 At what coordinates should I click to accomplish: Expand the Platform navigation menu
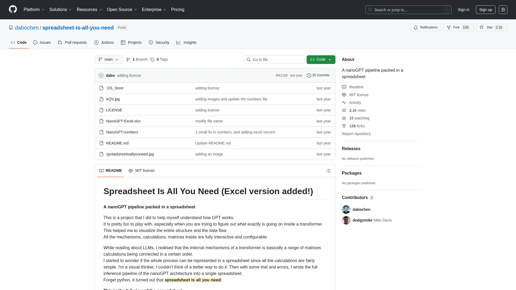34,10
